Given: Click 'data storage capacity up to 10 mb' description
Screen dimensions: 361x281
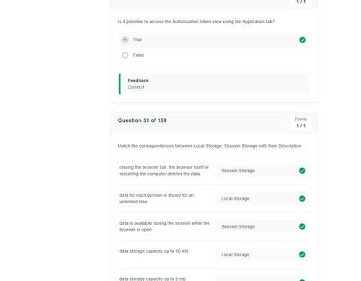Looking at the screenshot, I should 154,251.
